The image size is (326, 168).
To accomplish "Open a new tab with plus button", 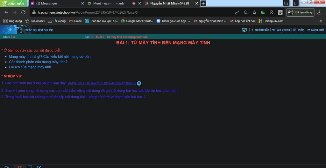I will (x=203, y=3).
